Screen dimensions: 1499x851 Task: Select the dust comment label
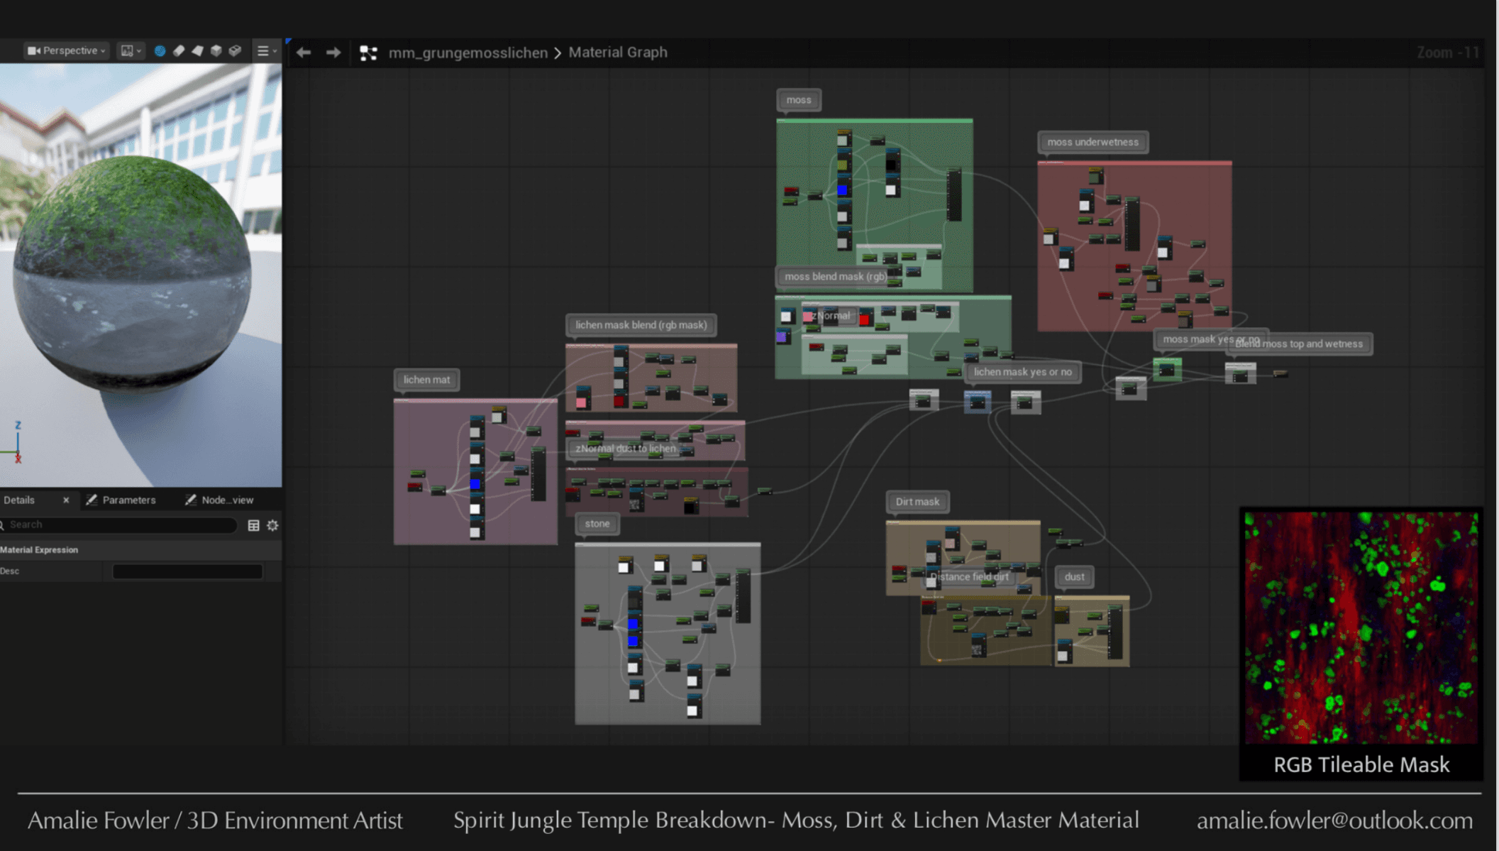1074,576
